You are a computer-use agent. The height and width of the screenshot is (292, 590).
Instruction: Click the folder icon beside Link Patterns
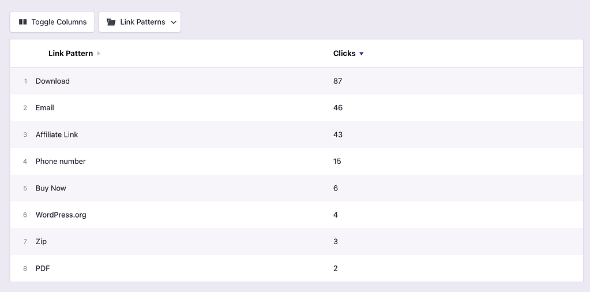pos(111,22)
